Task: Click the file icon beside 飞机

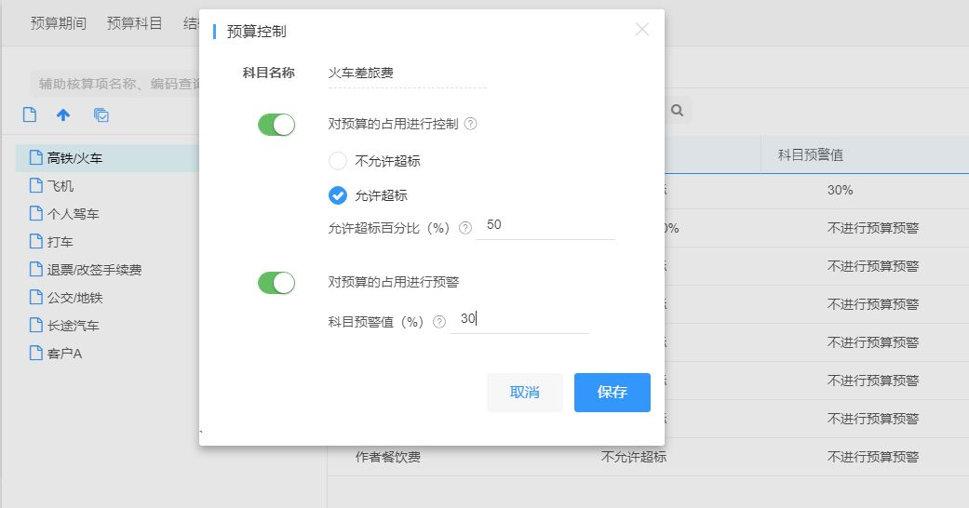Action: pos(36,185)
